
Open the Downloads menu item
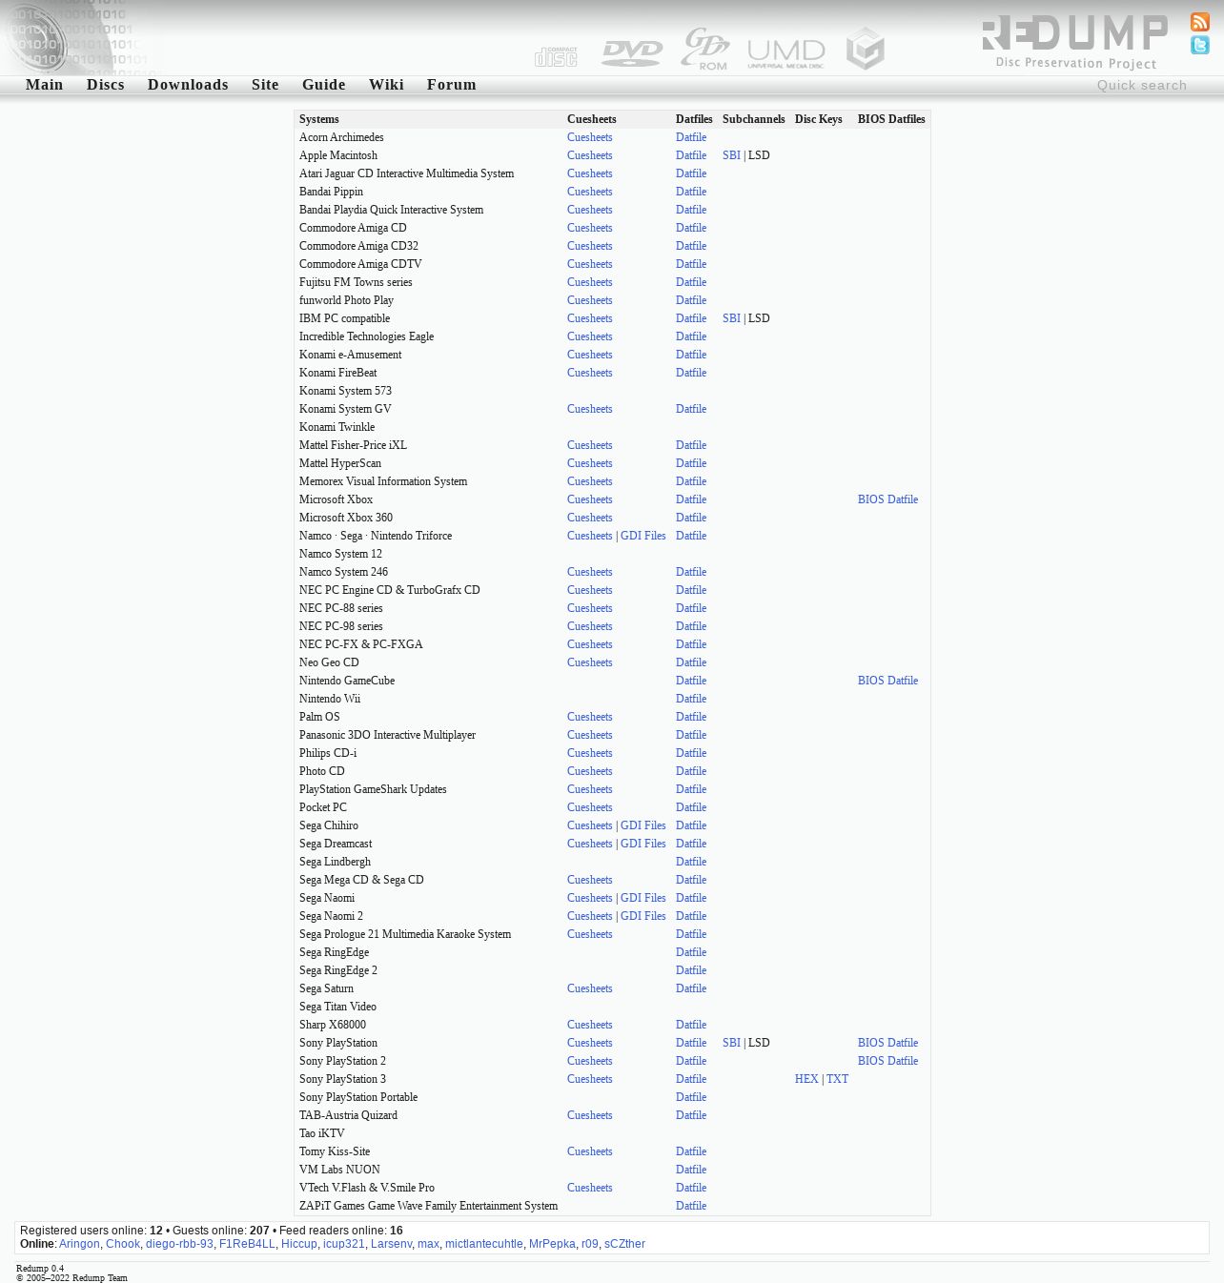[x=188, y=85]
